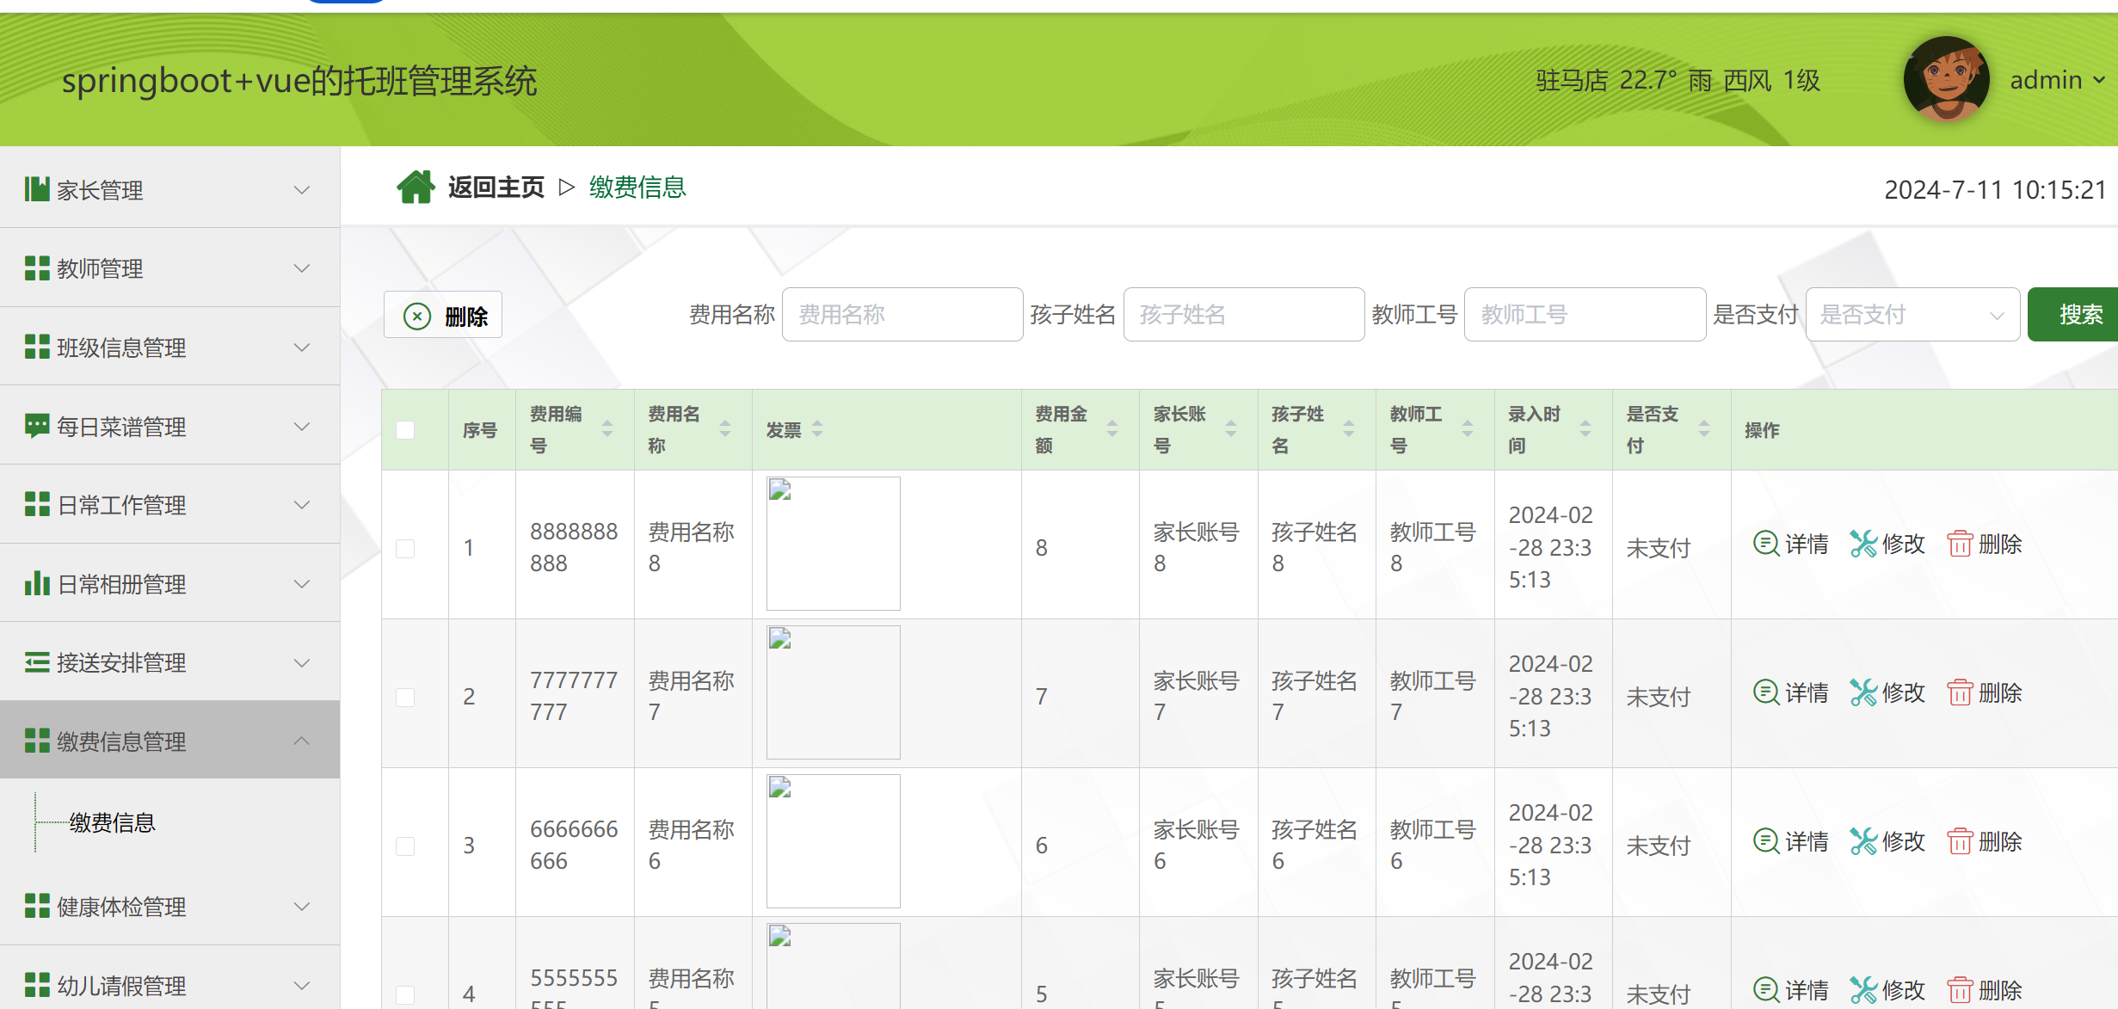Select checkbox for row 3
The width and height of the screenshot is (2118, 1009).
(x=405, y=846)
